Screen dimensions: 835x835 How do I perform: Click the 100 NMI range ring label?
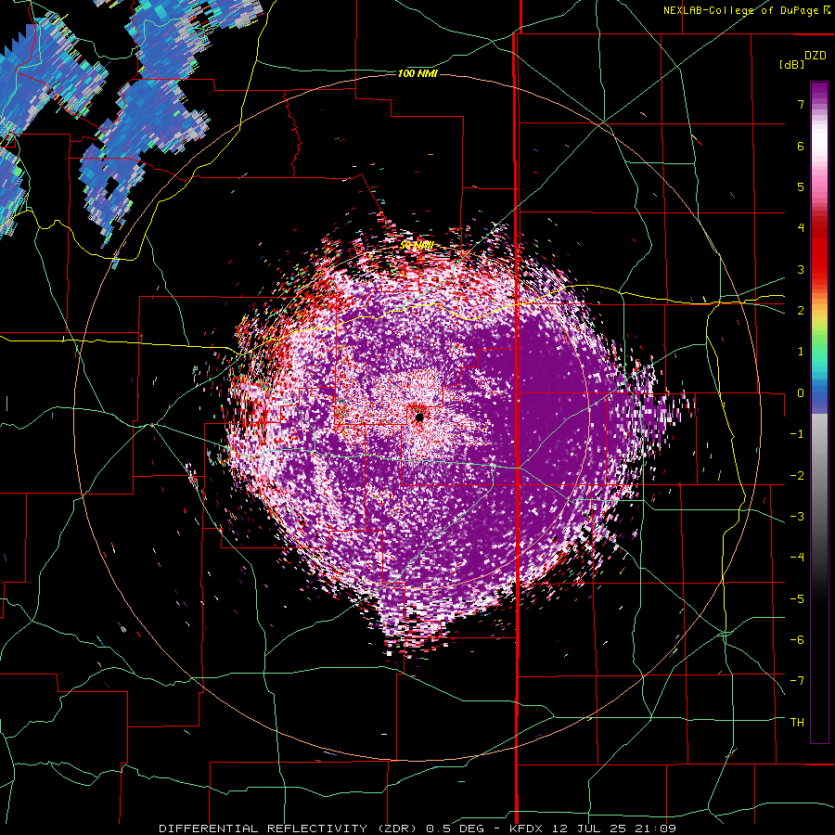click(x=417, y=73)
